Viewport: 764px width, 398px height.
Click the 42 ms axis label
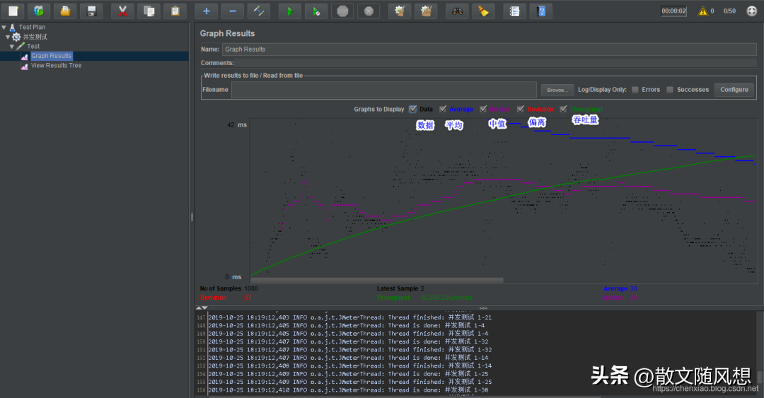coord(237,124)
